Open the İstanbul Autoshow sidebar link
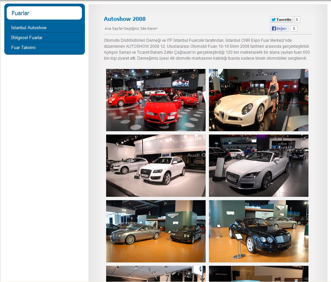Image resolution: width=331 pixels, height=282 pixels. click(x=29, y=28)
